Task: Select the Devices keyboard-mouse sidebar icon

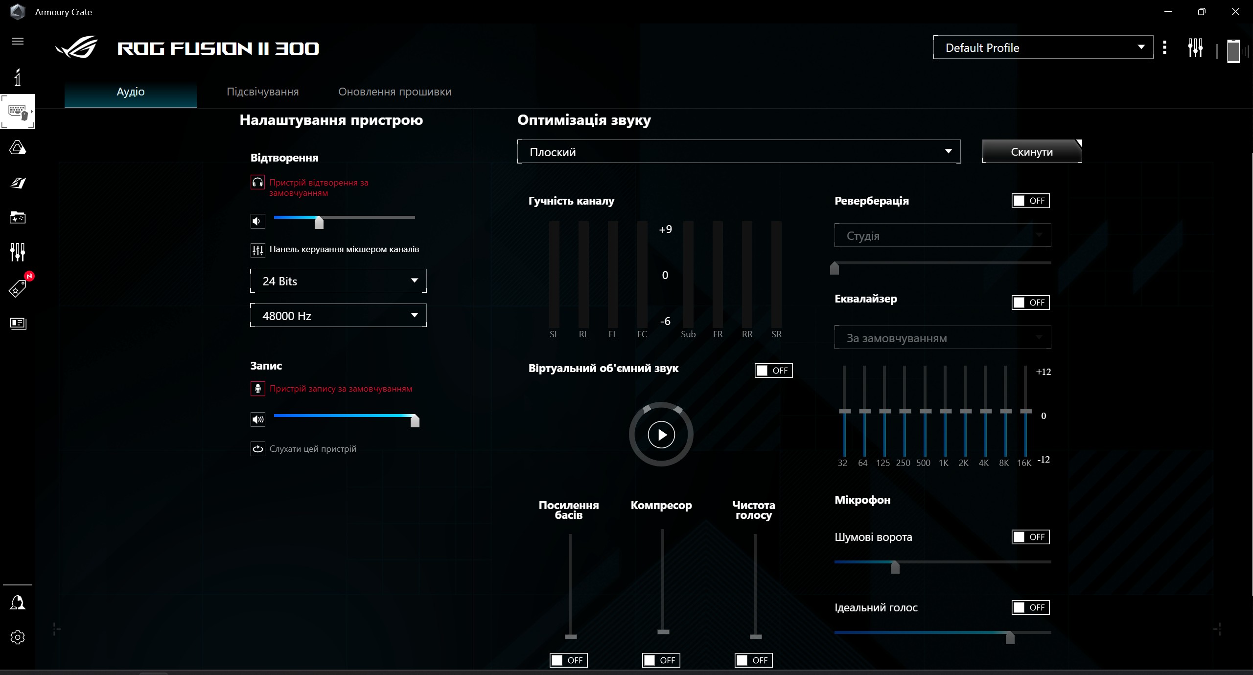Action: coord(18,112)
